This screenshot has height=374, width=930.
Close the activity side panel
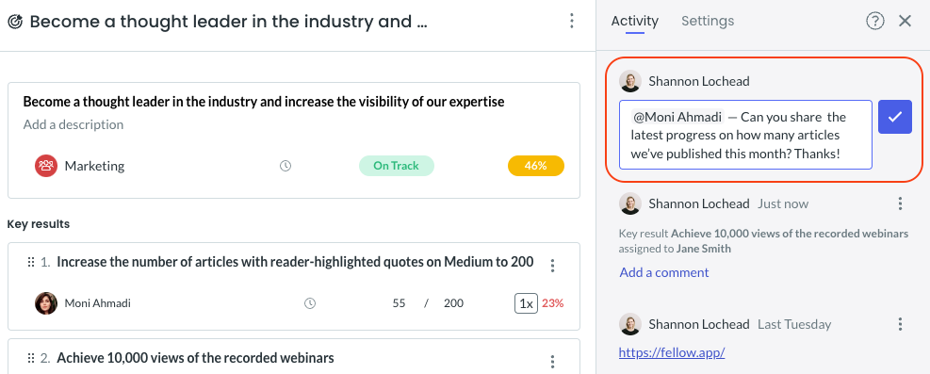pyautogui.click(x=905, y=22)
